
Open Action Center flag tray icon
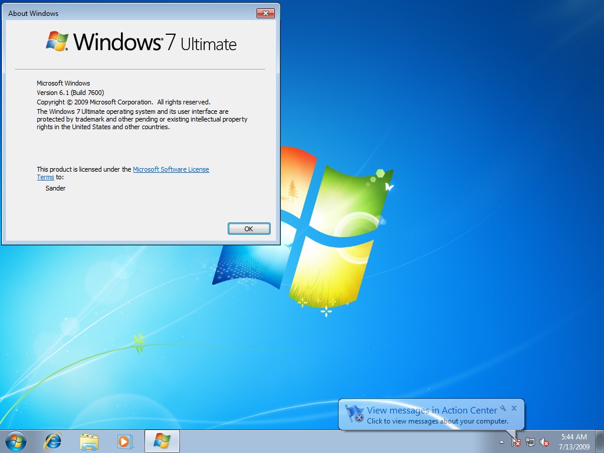[516, 442]
